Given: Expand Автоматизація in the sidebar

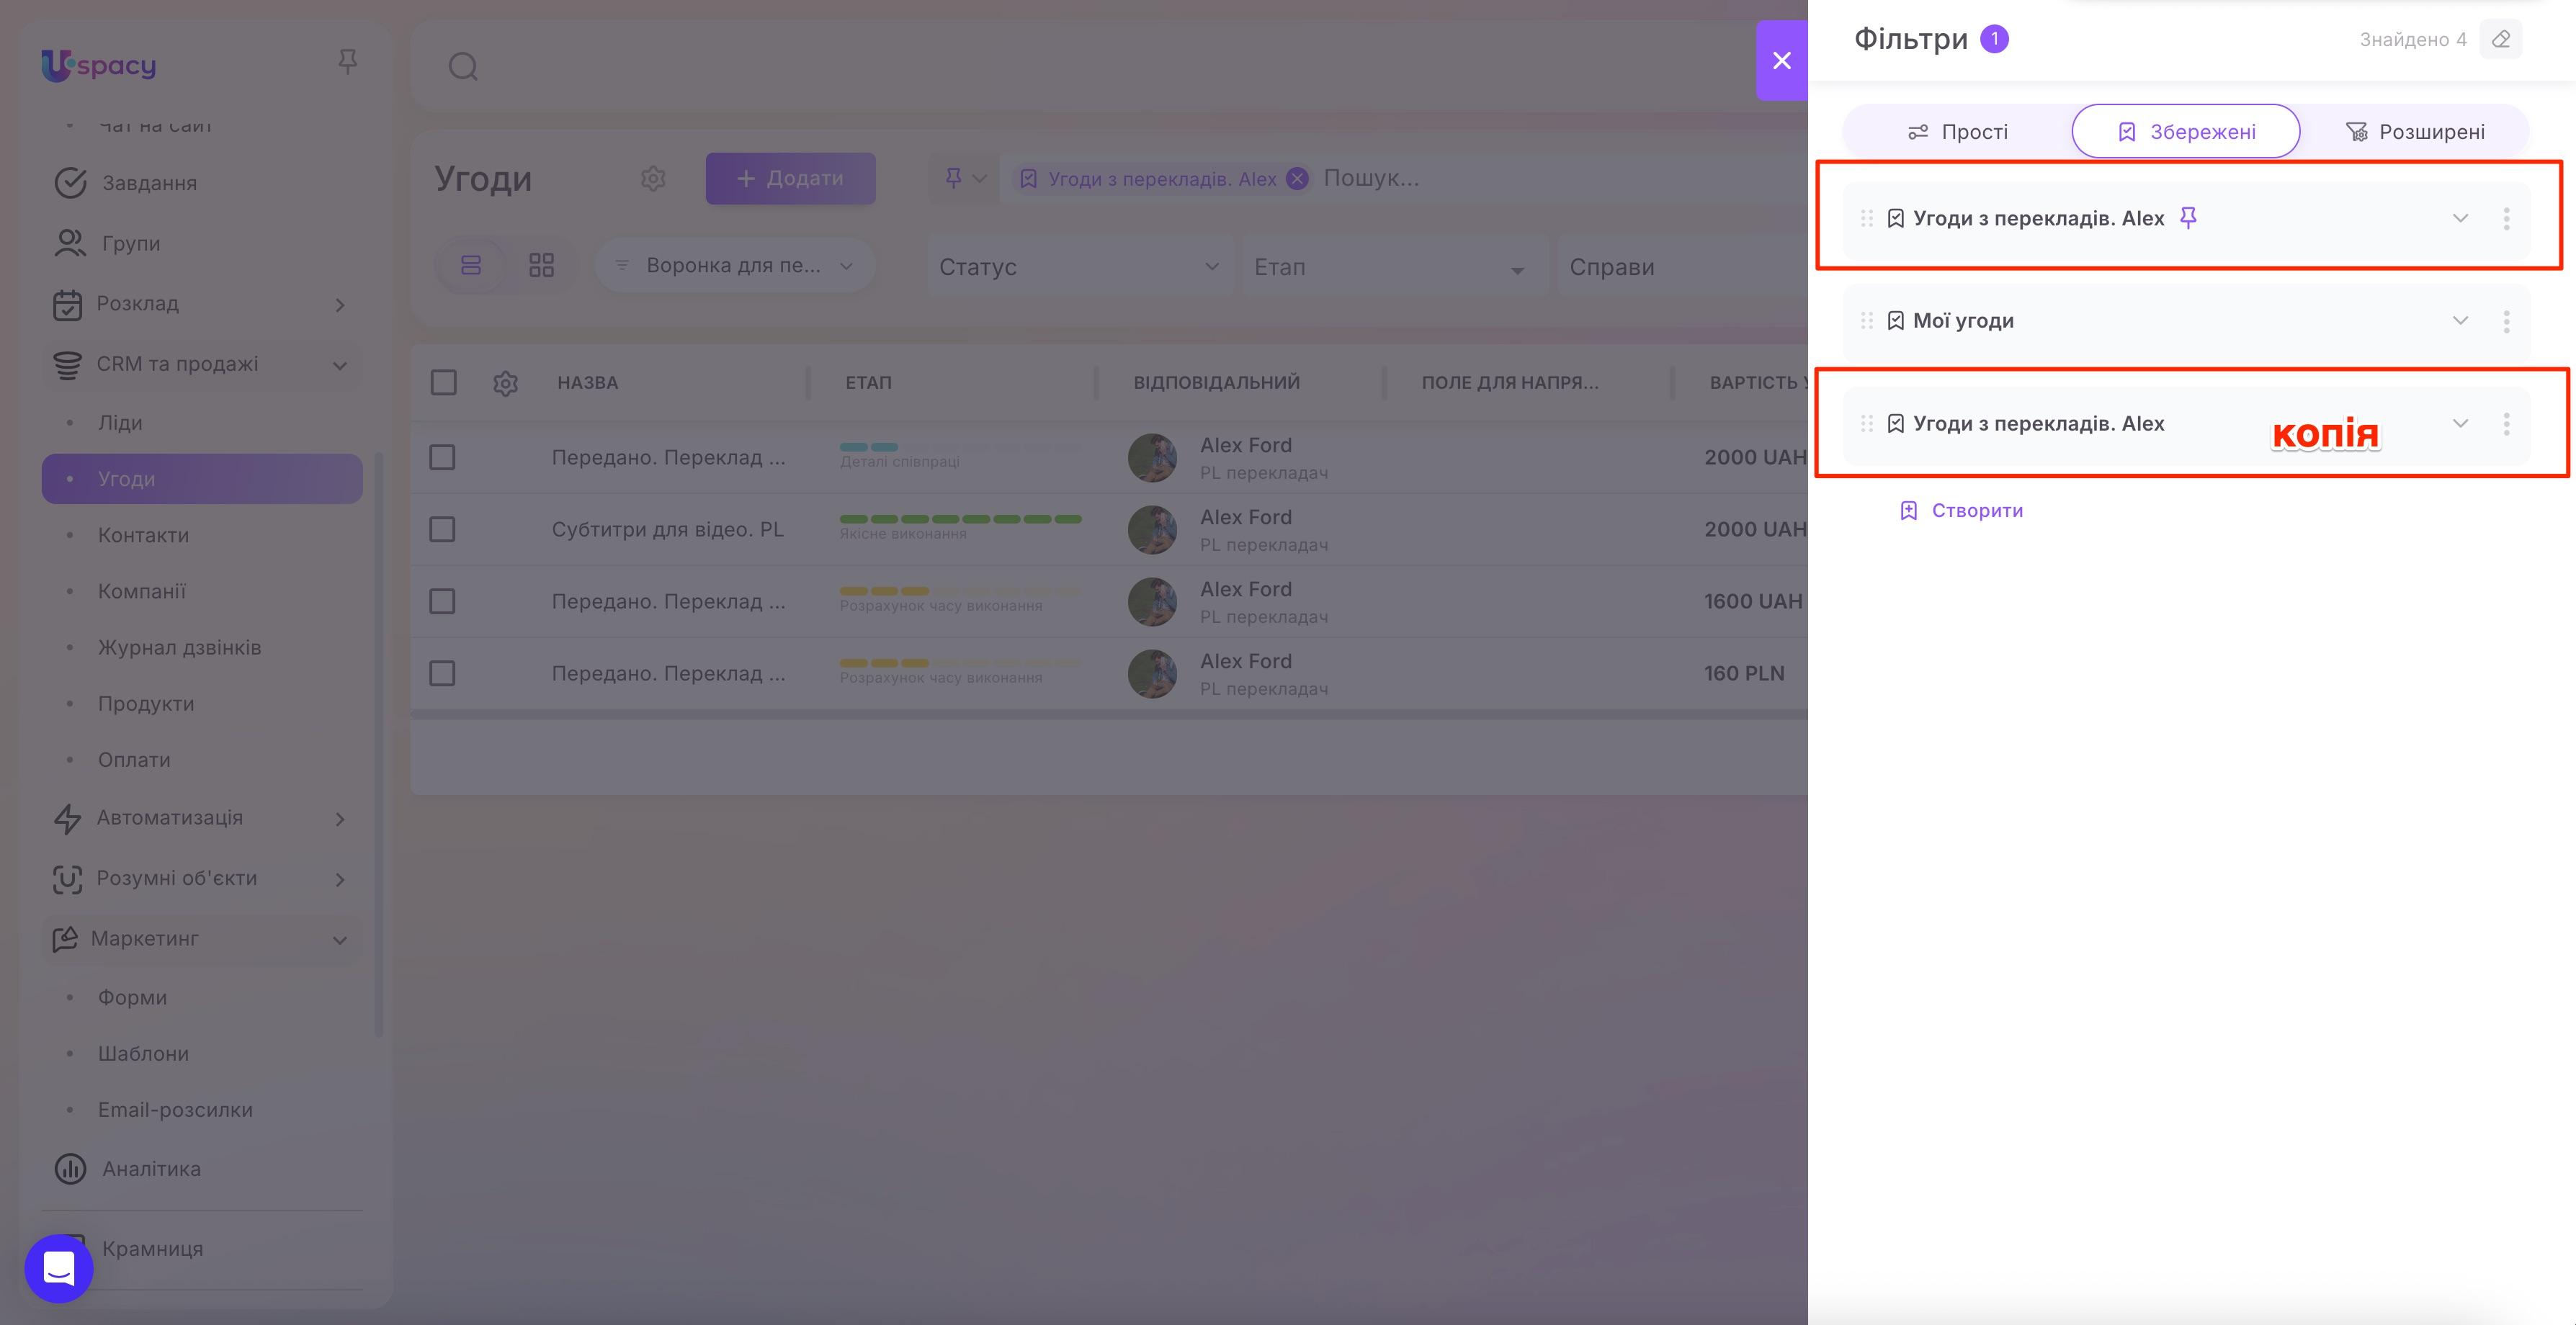Looking at the screenshot, I should [x=340, y=820].
